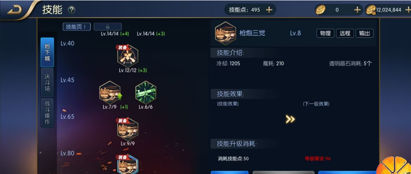411x174 pixels.
Task: Open the skill help question mark
Action: coord(71,10)
